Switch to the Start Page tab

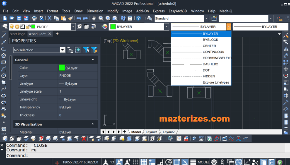tap(17, 34)
